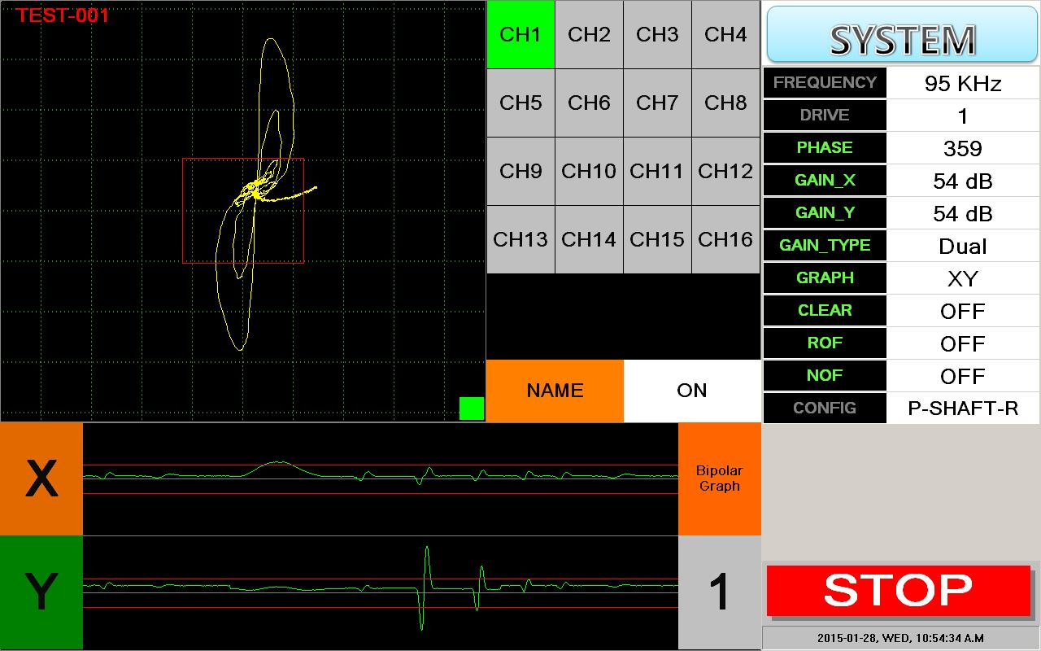
Task: Toggle the NAME display ON value
Action: click(x=692, y=391)
